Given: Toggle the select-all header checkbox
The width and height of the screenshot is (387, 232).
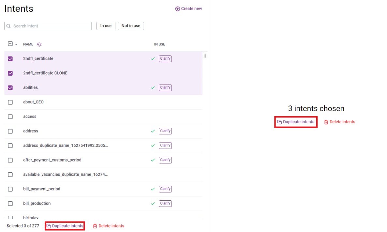Looking at the screenshot, I should pyautogui.click(x=10, y=44).
